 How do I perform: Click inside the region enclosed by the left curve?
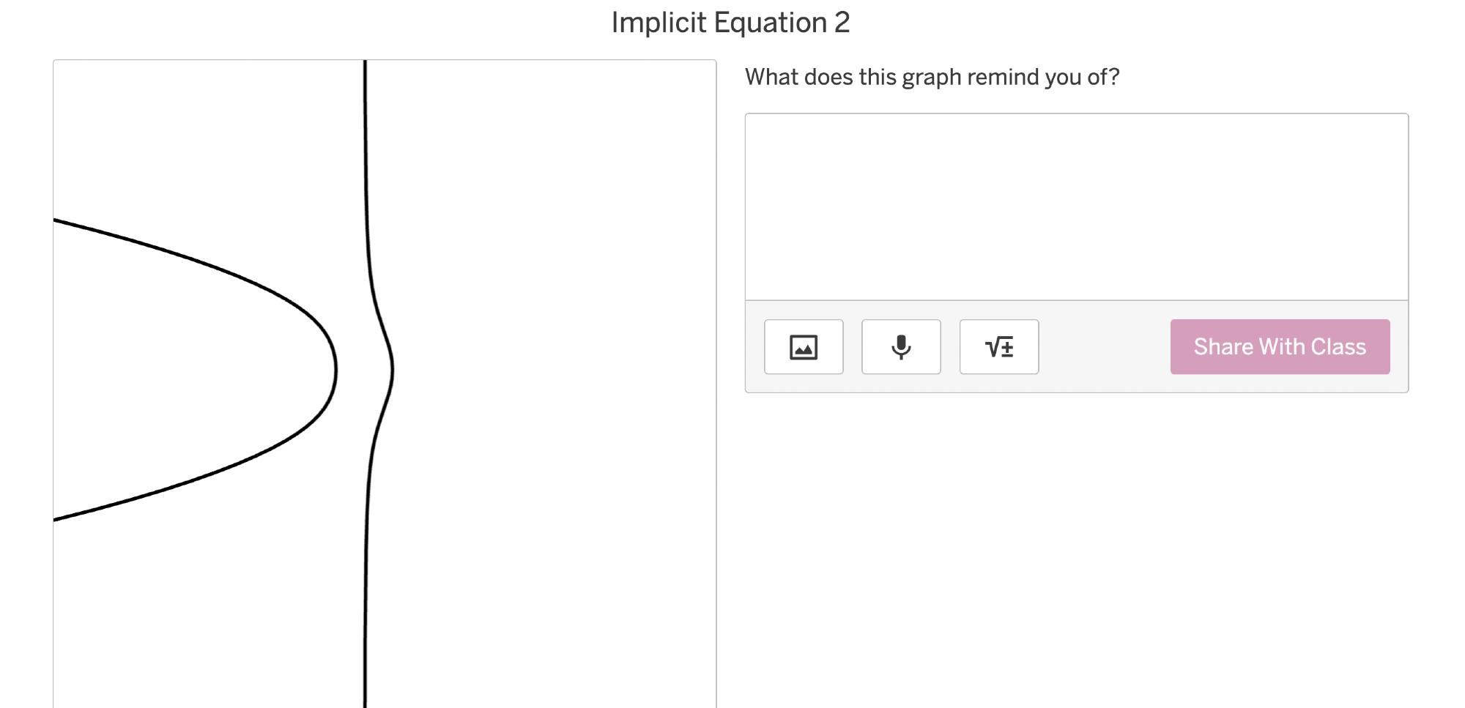183,370
